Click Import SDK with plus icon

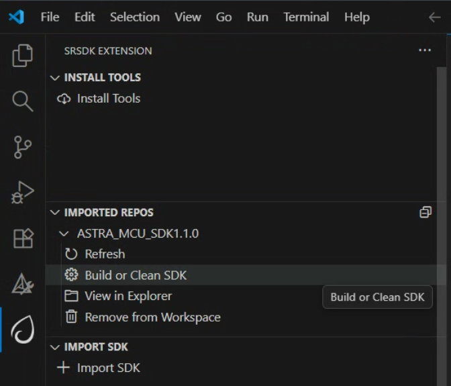pos(108,368)
